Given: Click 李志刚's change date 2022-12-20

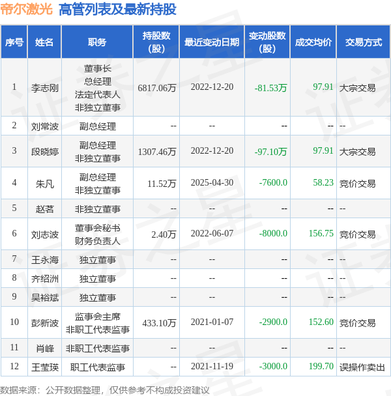Looking at the screenshot, I should (212, 87).
